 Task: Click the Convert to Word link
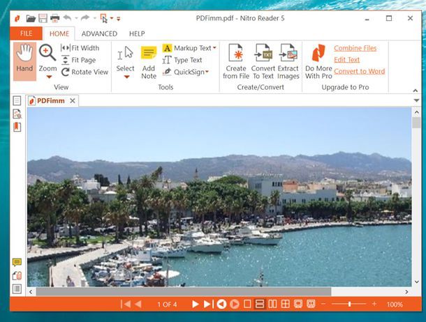click(359, 71)
